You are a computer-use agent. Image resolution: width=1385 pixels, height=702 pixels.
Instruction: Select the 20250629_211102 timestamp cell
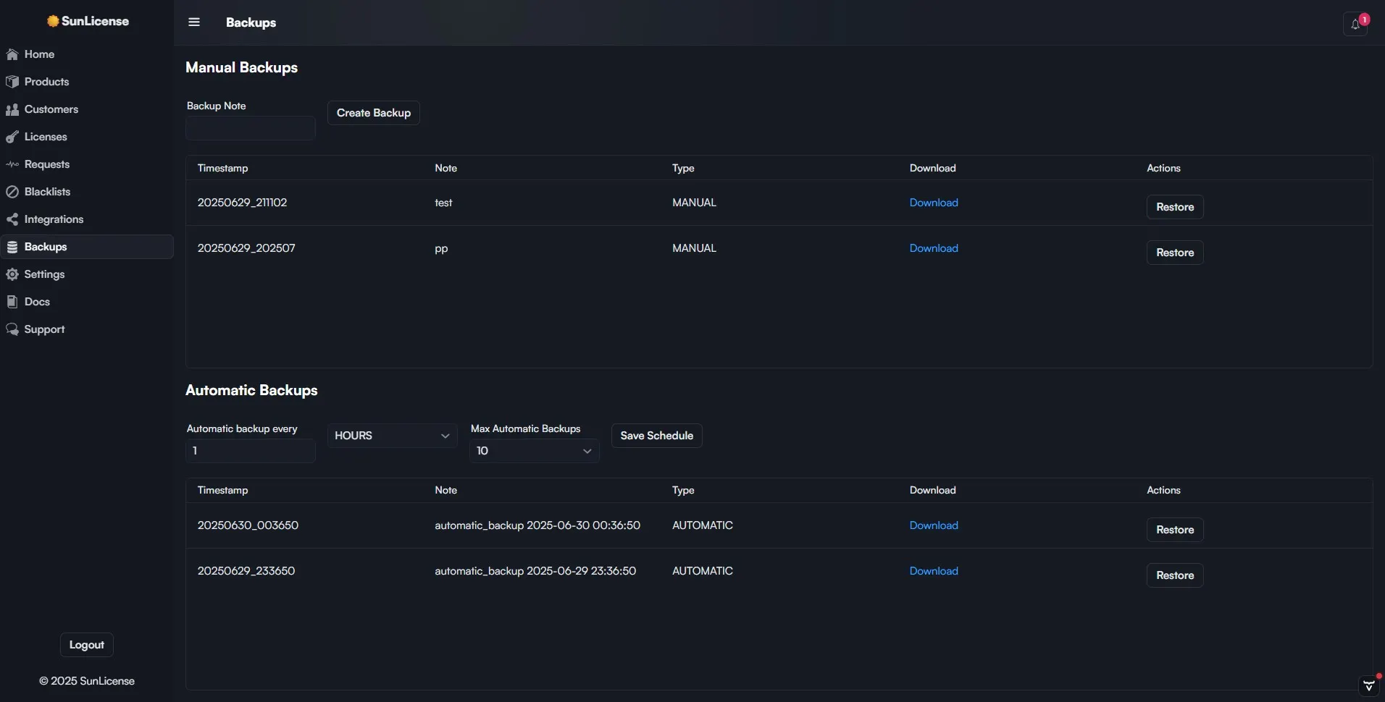coord(243,203)
